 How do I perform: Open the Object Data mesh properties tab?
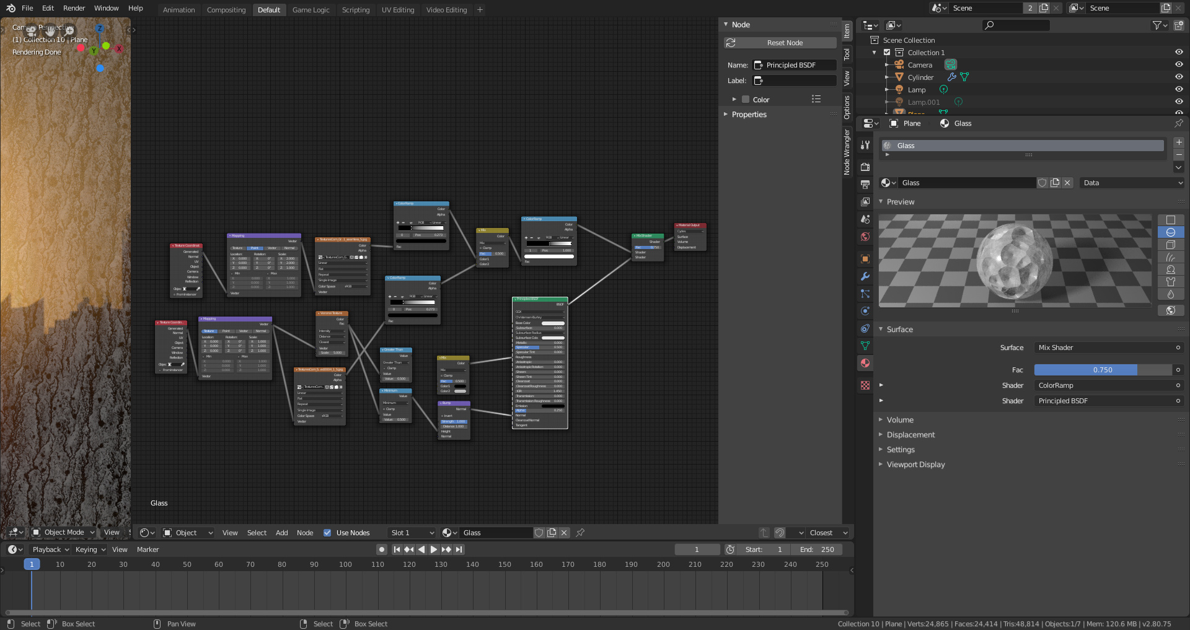point(865,346)
